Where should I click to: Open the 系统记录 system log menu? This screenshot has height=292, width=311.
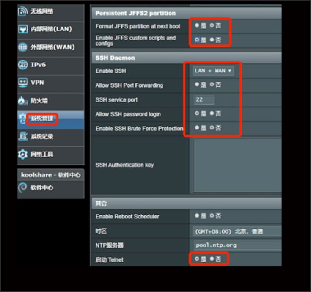click(x=51, y=138)
